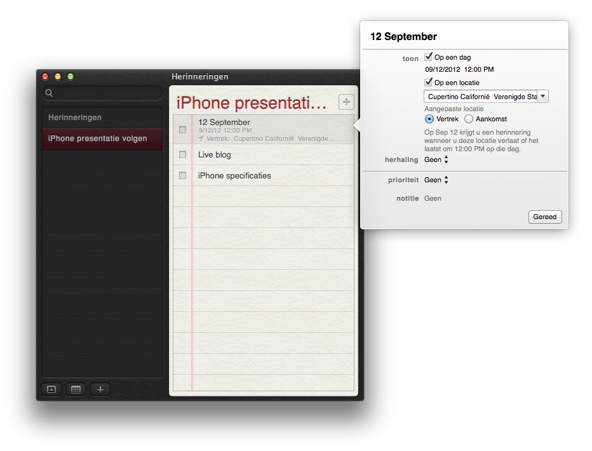This screenshot has width=592, height=451.
Task: Add a new list with bottom plus button
Action: (100, 389)
